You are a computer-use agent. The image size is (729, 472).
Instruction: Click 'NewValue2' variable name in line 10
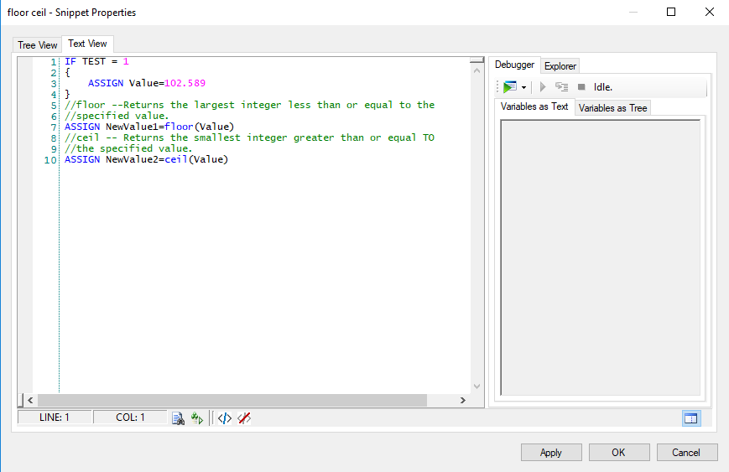tap(132, 159)
